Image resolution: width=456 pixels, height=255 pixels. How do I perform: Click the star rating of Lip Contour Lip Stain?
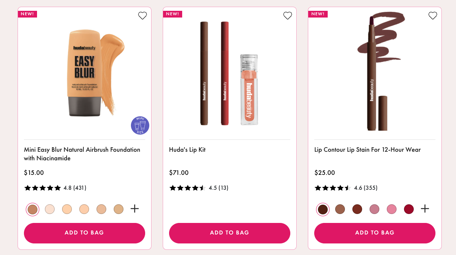[x=332, y=188]
